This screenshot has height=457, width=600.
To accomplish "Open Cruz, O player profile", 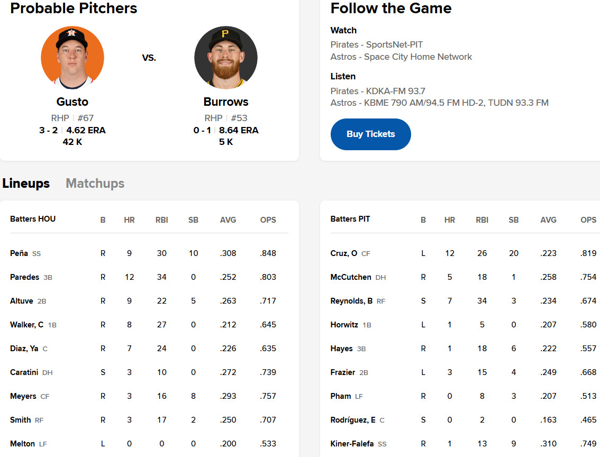I will 344,253.
